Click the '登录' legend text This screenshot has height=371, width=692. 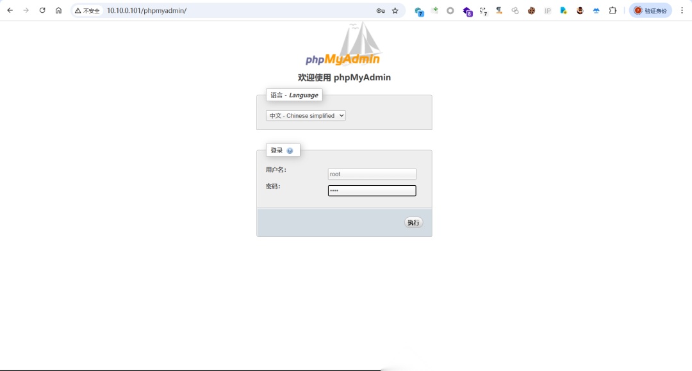[277, 151]
